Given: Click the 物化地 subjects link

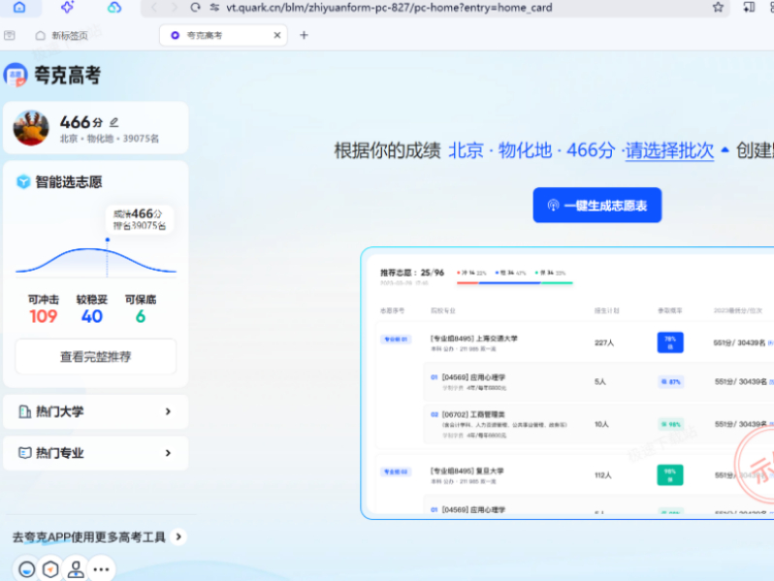Looking at the screenshot, I should pos(525,150).
